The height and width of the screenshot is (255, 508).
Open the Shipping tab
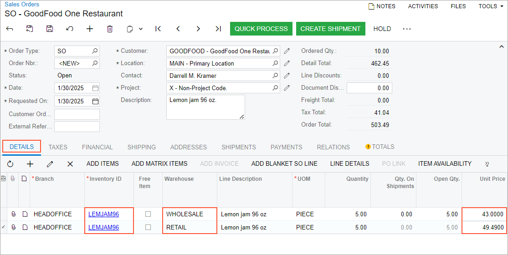coord(141,147)
